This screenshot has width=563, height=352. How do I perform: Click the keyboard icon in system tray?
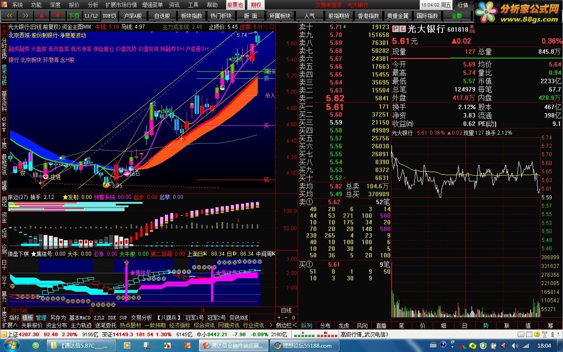pyautogui.click(x=433, y=345)
